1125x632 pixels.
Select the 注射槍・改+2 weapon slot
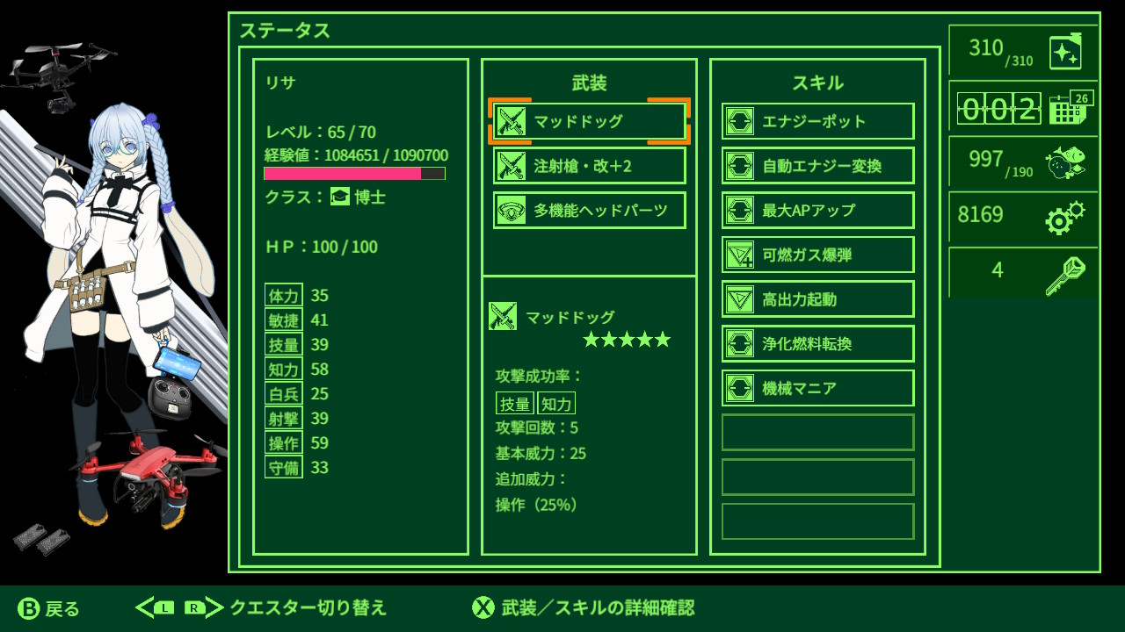coord(589,166)
